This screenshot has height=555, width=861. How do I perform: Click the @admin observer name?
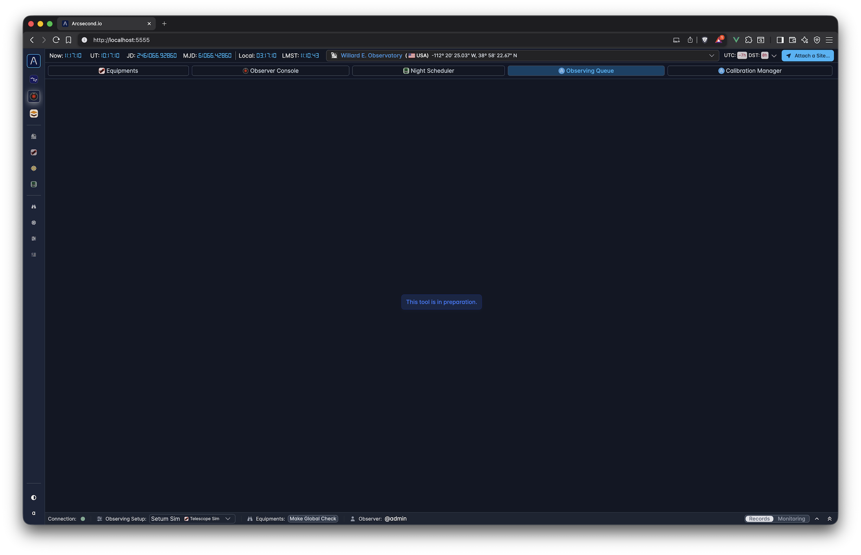coord(395,519)
